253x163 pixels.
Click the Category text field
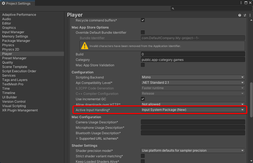(x=193, y=59)
